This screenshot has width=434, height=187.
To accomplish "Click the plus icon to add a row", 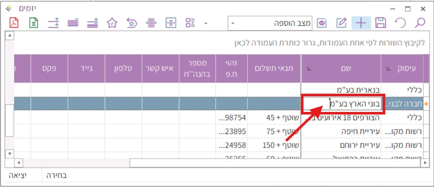I will pos(361,23).
